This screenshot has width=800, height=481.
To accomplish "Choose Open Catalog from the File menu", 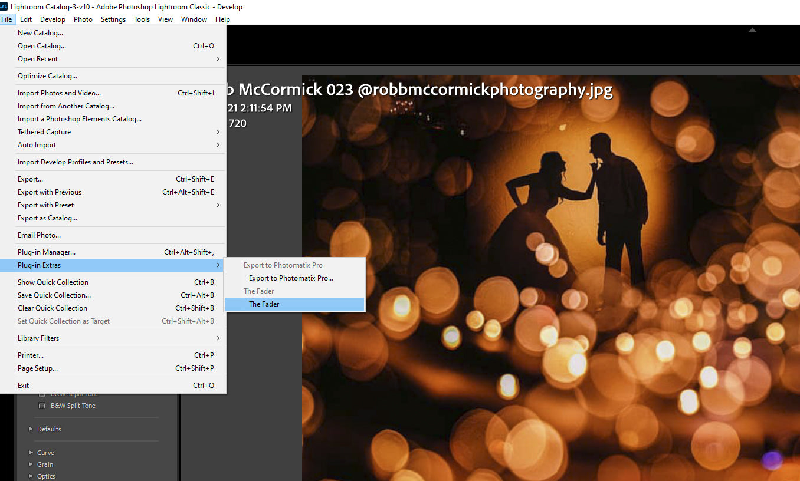I will pyautogui.click(x=113, y=46).
